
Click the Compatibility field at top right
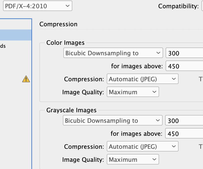coord(202,6)
